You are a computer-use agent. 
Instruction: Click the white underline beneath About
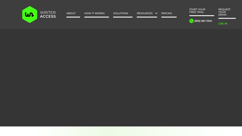[73, 17]
